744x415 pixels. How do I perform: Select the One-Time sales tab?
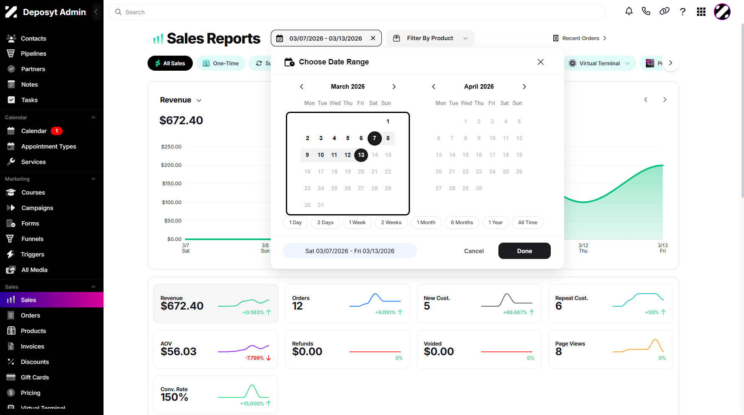pos(220,63)
